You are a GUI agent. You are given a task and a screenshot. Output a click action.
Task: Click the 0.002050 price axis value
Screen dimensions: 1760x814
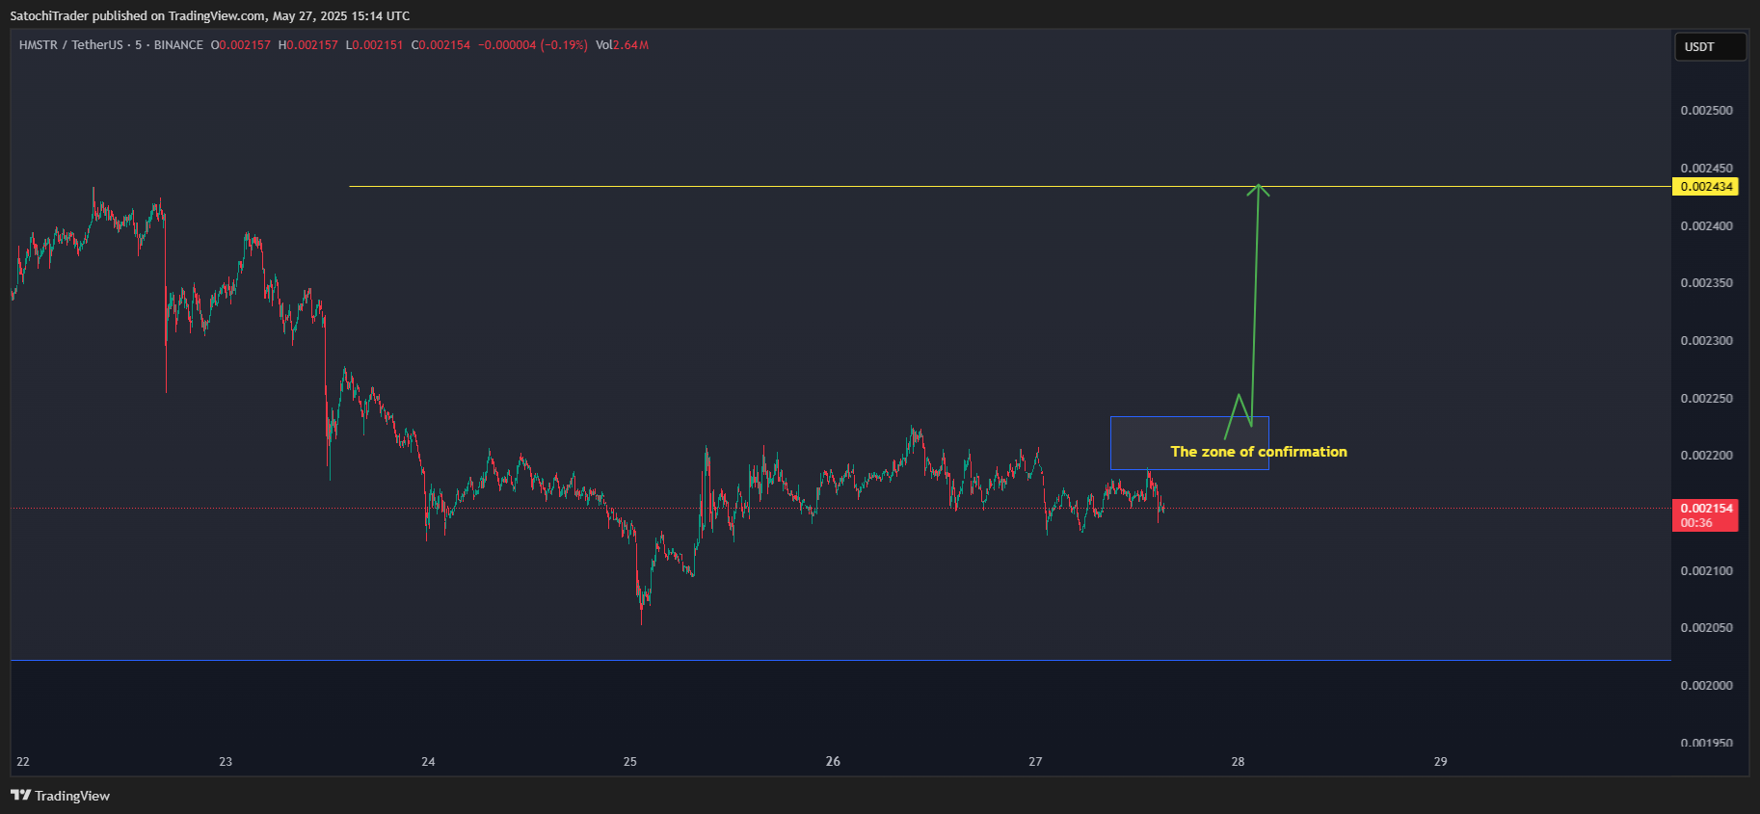(x=1706, y=628)
